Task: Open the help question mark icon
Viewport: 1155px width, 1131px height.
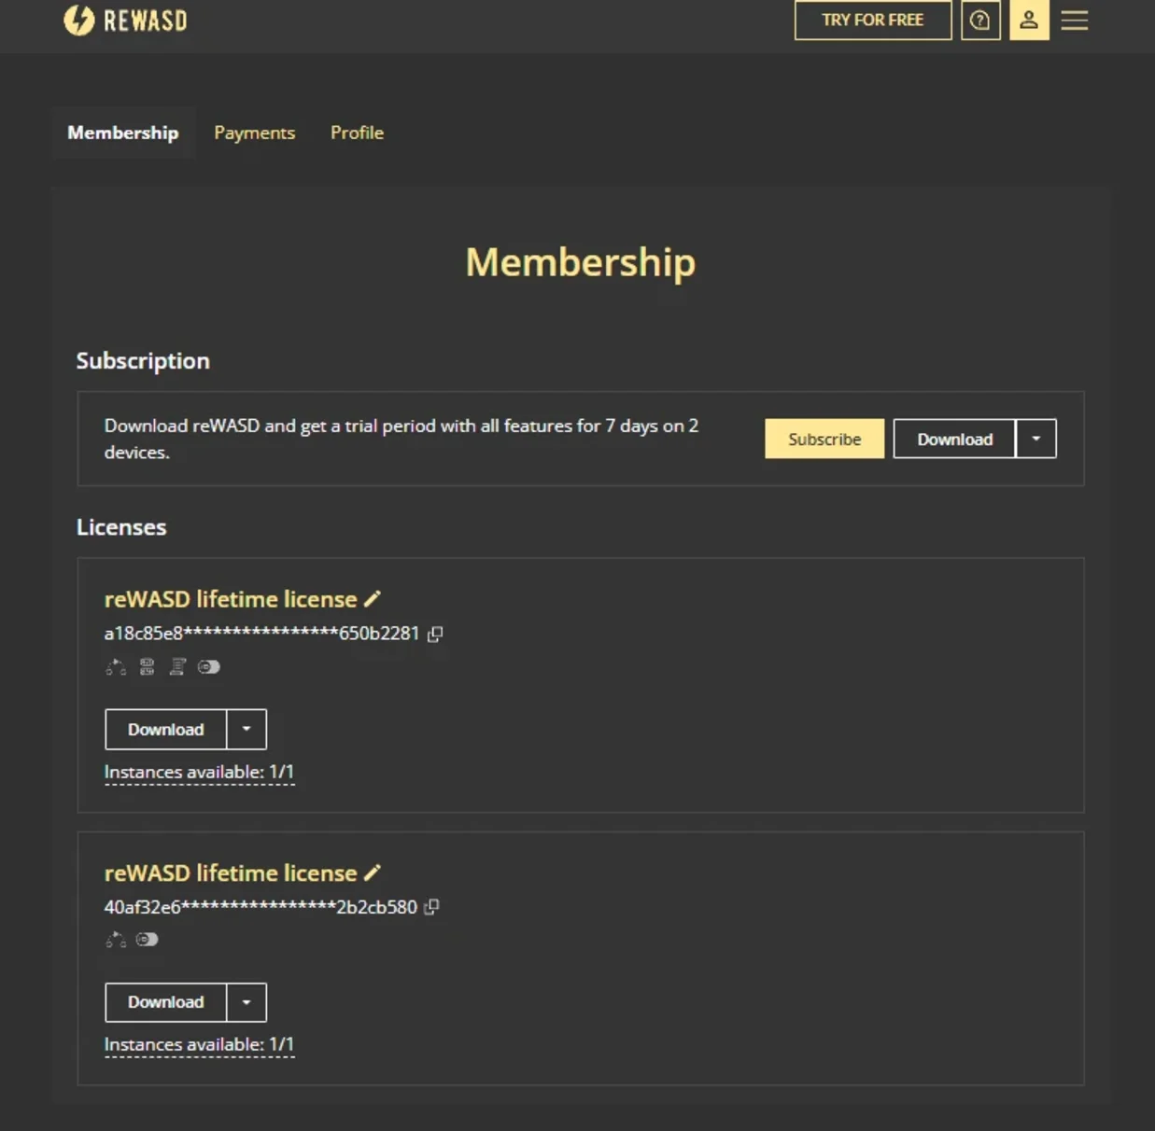Action: click(x=980, y=20)
